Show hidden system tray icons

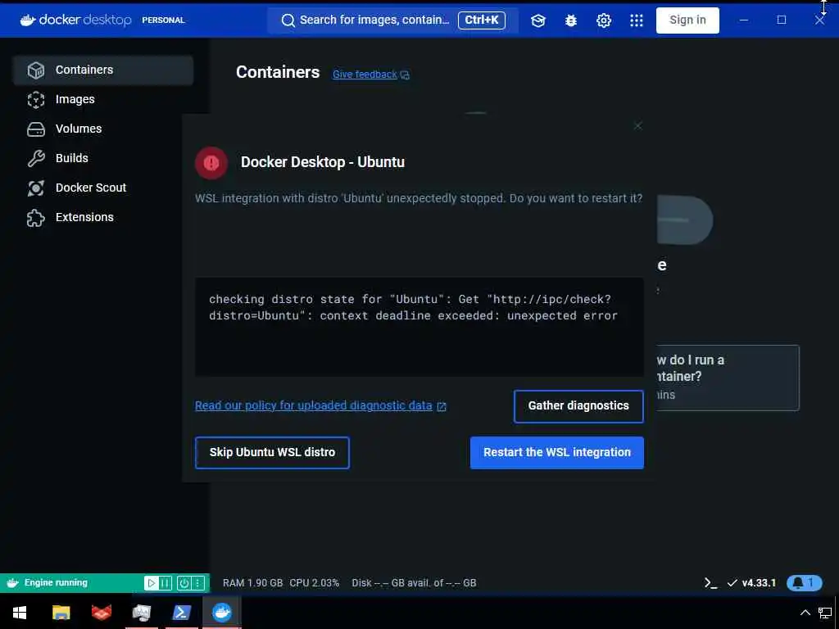point(805,613)
